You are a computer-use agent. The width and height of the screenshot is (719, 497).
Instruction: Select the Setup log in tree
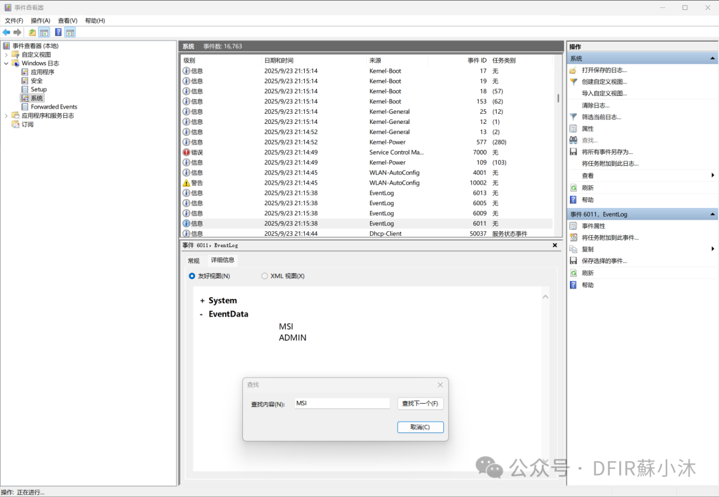pyautogui.click(x=39, y=89)
